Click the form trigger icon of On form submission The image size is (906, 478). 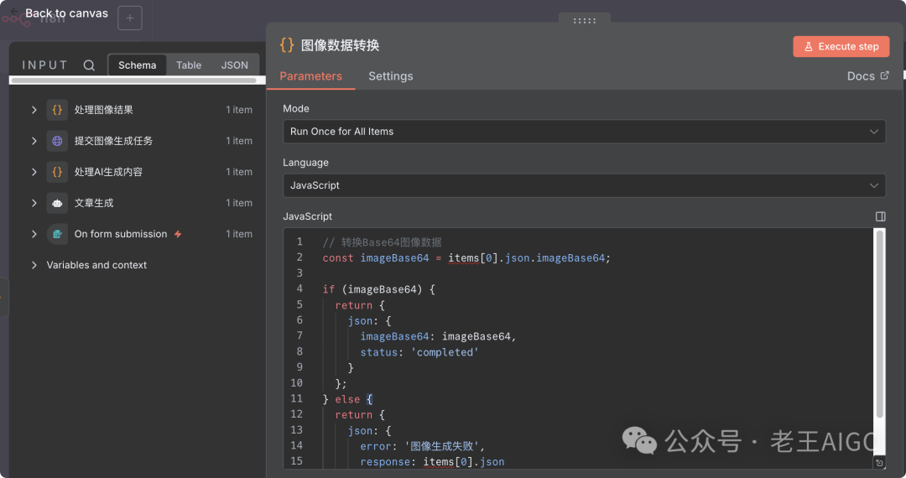point(57,234)
